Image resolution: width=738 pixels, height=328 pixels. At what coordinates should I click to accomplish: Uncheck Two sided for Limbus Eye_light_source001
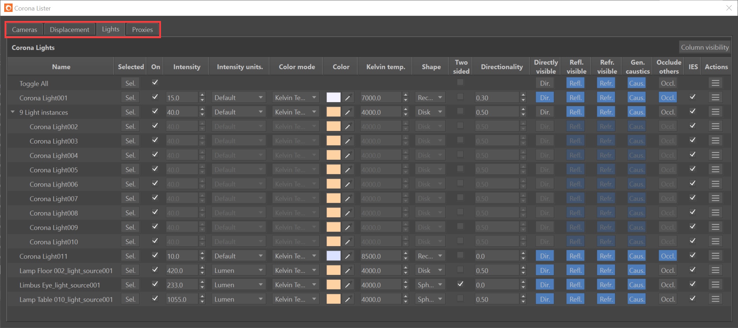tap(461, 284)
